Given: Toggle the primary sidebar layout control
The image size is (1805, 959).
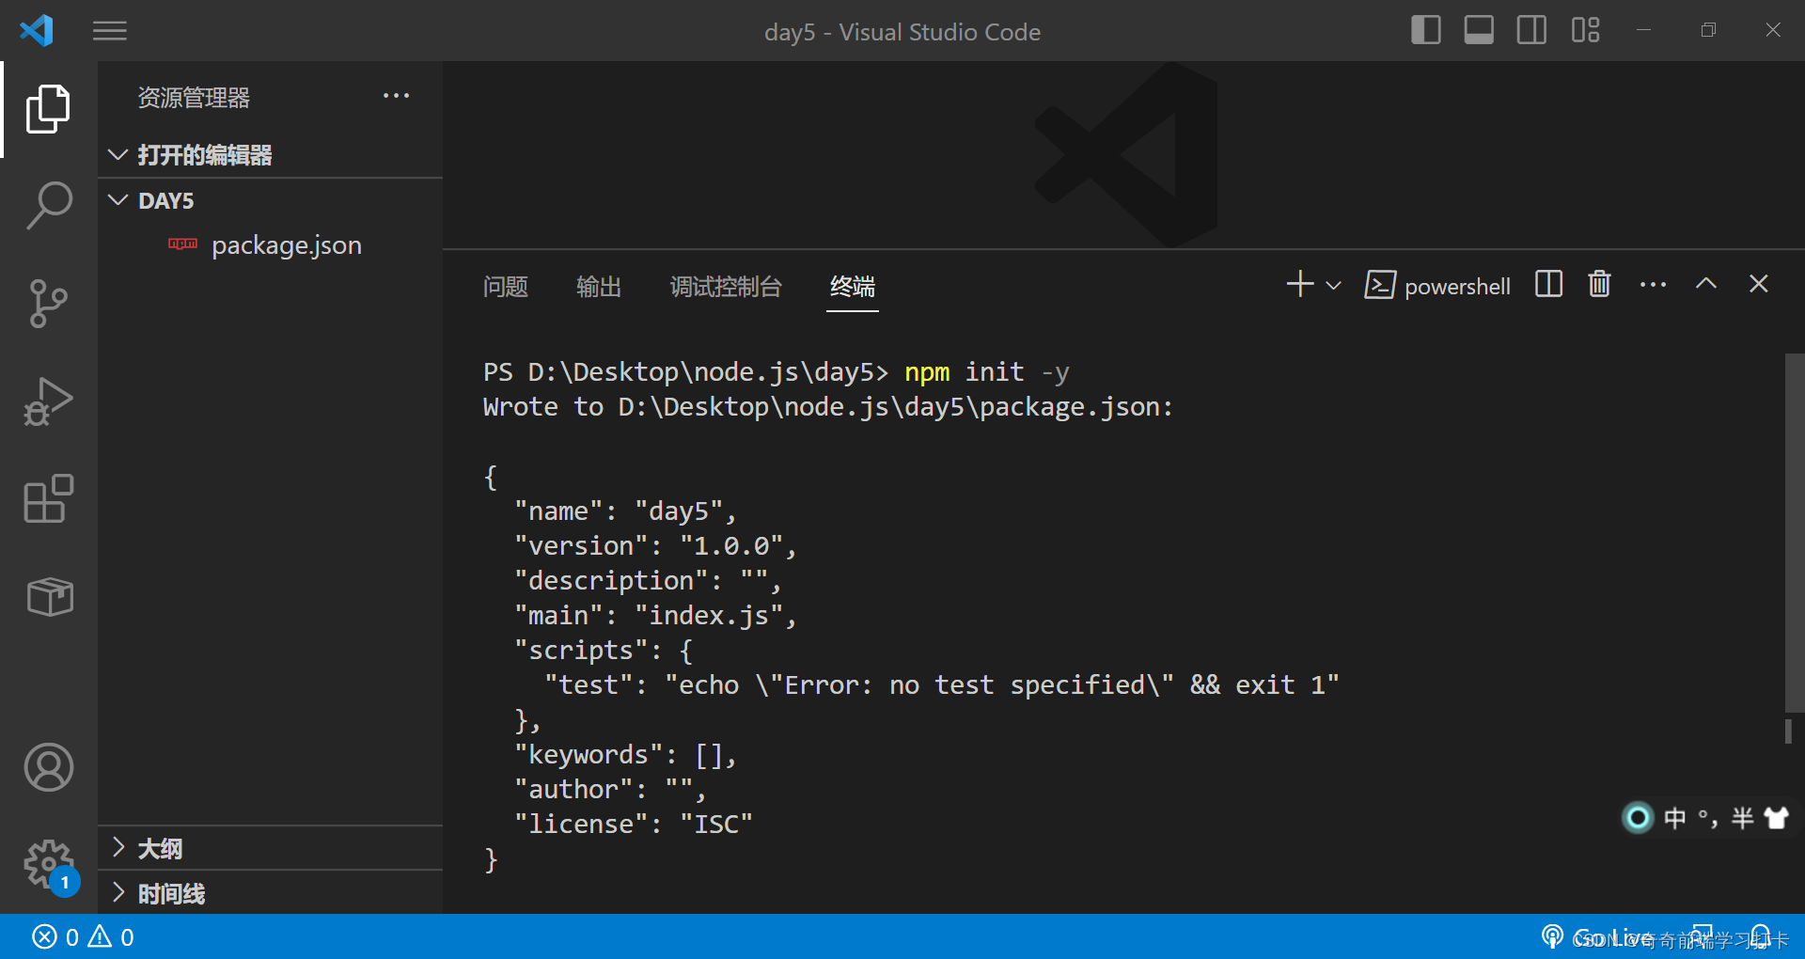Looking at the screenshot, I should tap(1425, 29).
